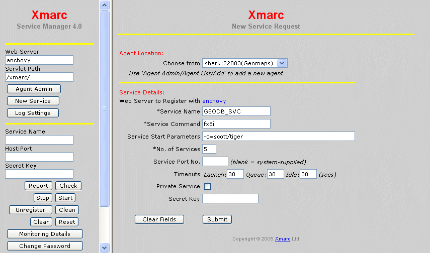This screenshot has height=253, width=430.
Task: Click the '(blank = system-supplied)' note
Action: [268, 162]
